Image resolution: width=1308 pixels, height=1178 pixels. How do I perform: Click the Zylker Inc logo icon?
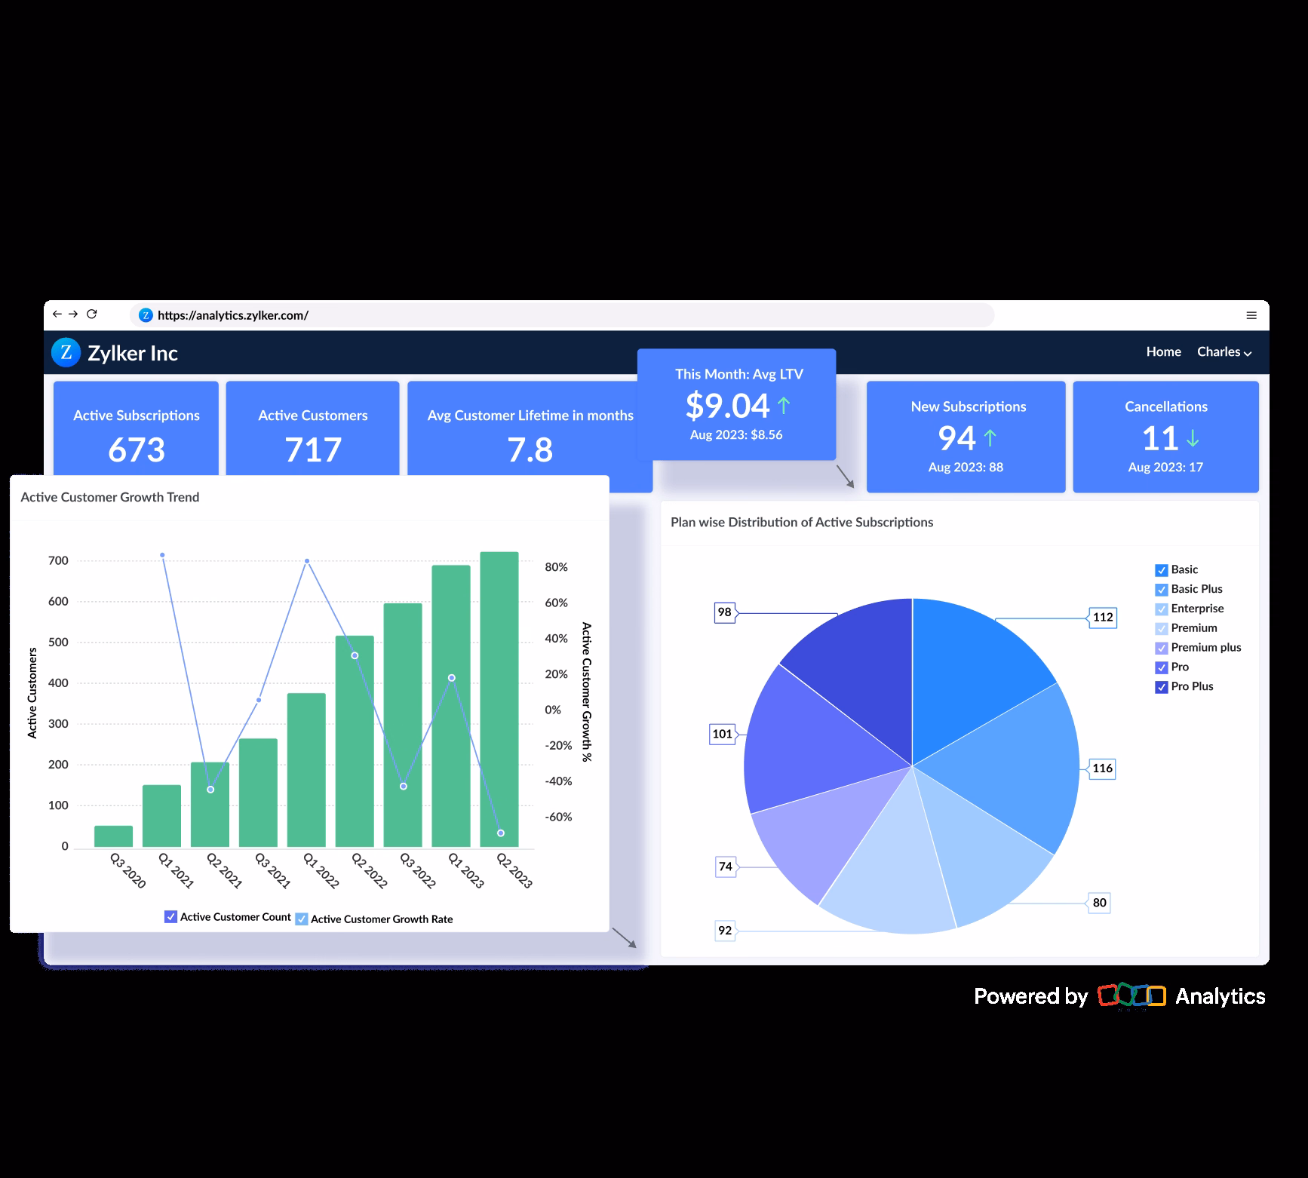point(66,352)
